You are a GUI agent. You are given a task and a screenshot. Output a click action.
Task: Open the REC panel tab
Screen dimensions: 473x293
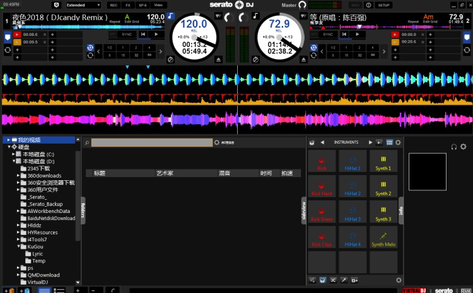(114, 5)
